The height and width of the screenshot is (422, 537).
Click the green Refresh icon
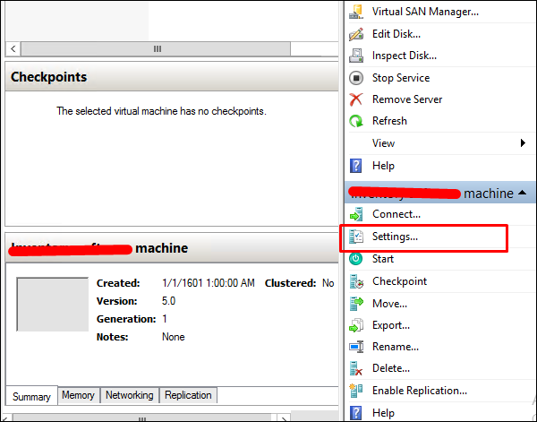[x=356, y=121]
